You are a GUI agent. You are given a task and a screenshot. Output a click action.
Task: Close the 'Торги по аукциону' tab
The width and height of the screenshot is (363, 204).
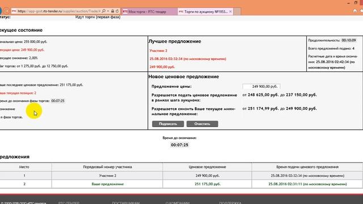coord(230,11)
